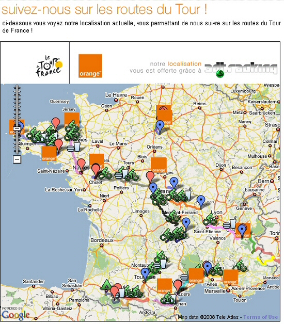Click the Reims city label

(200, 104)
